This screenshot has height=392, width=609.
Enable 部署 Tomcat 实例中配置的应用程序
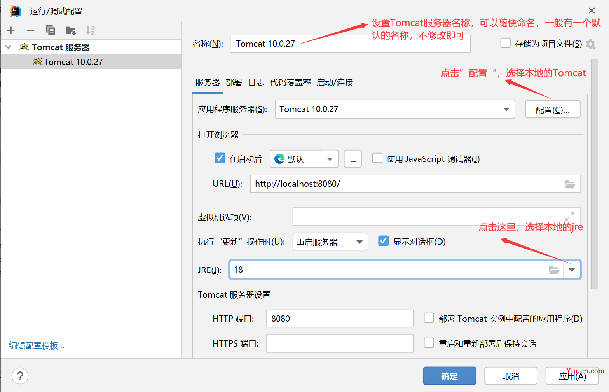pyautogui.click(x=429, y=318)
